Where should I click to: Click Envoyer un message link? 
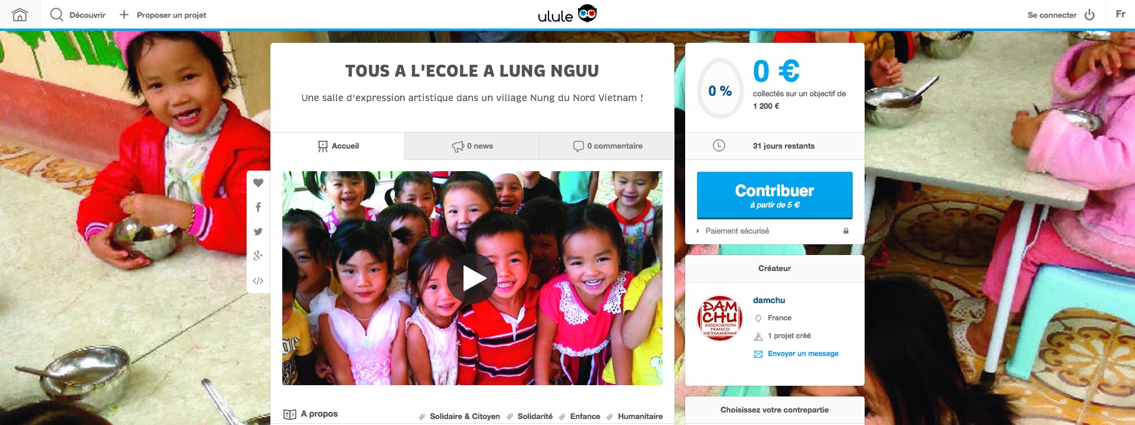tap(803, 354)
